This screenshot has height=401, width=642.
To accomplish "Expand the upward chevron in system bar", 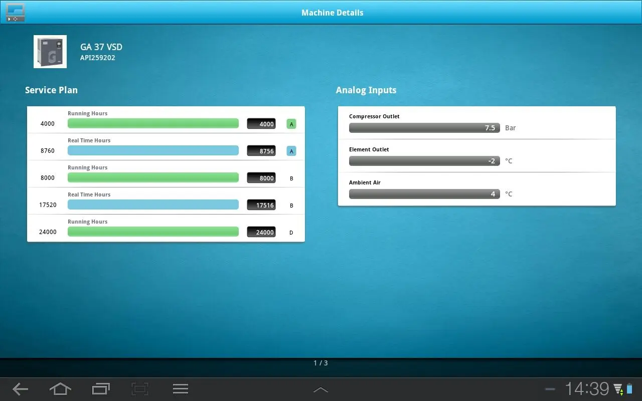I will (320, 389).
